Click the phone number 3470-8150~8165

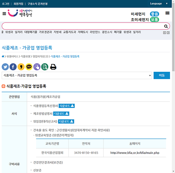pos(86,153)
